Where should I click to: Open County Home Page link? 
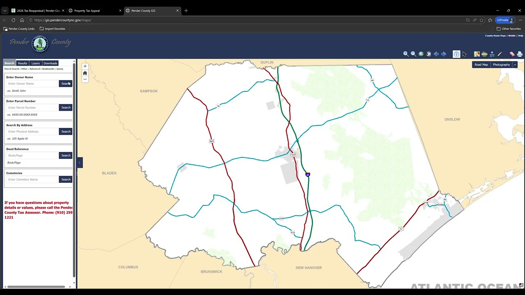pos(495,36)
